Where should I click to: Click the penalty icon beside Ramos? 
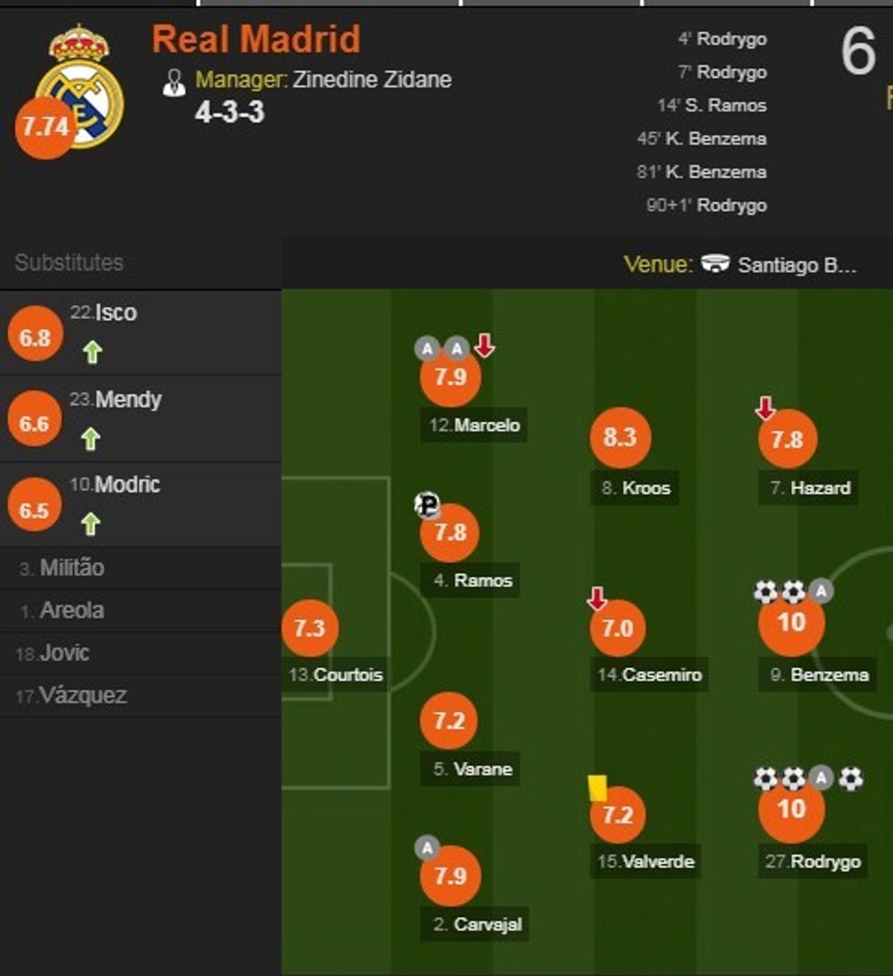tap(426, 504)
